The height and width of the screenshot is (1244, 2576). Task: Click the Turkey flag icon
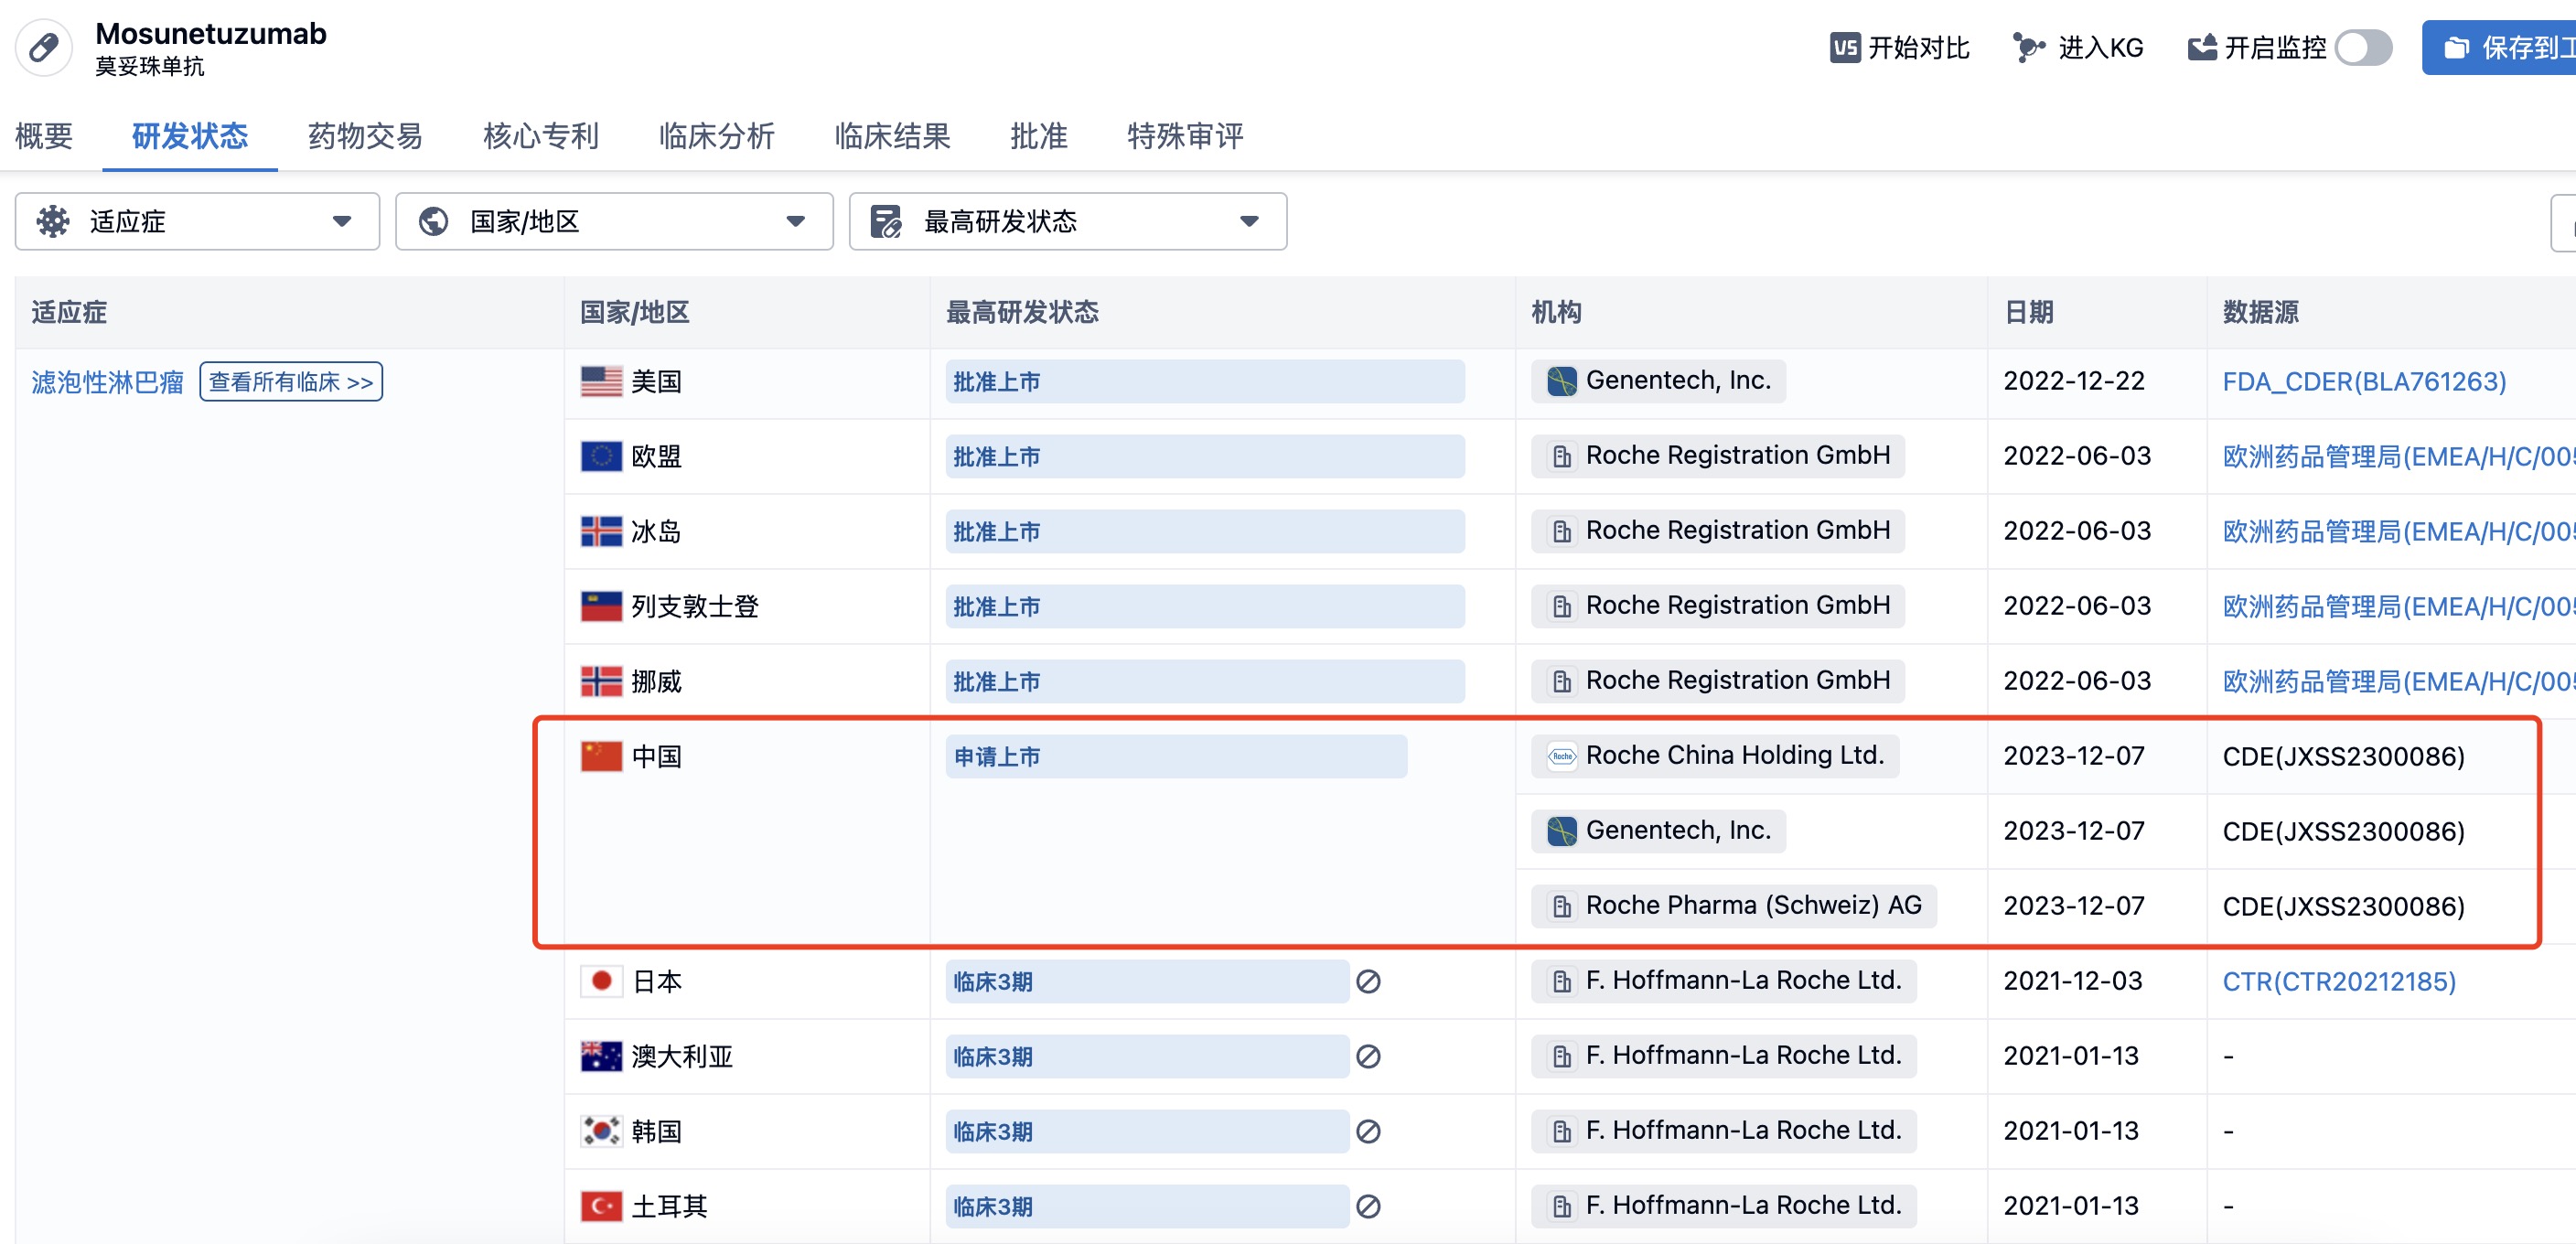pyautogui.click(x=601, y=1206)
